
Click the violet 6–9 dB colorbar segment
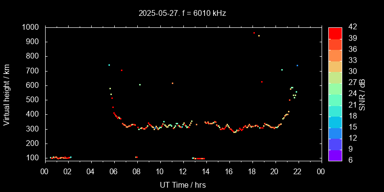coord(335,155)
